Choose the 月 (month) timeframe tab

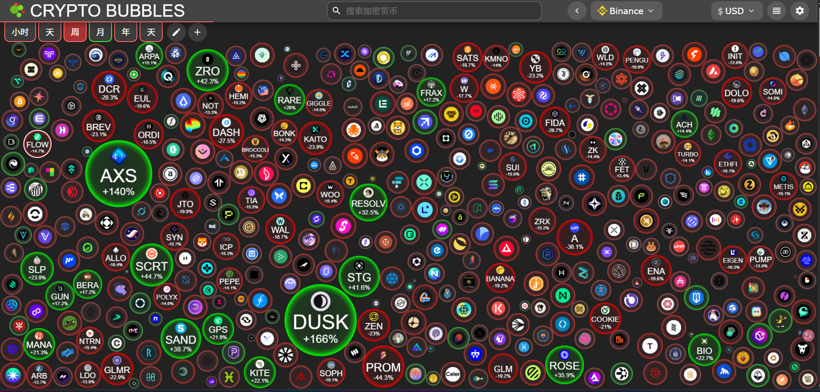pos(100,32)
